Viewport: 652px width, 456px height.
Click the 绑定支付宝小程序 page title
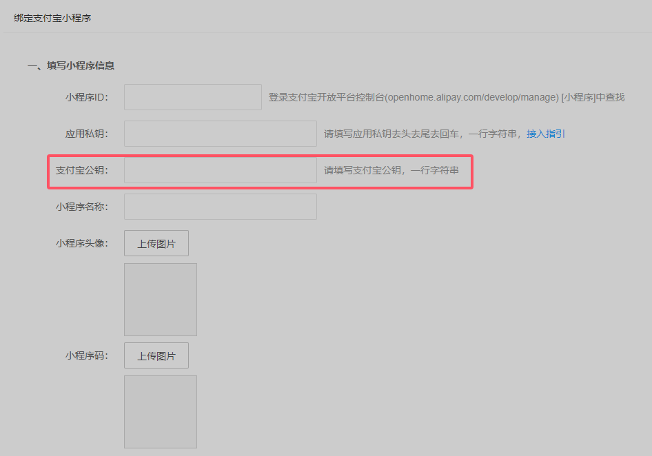52,19
